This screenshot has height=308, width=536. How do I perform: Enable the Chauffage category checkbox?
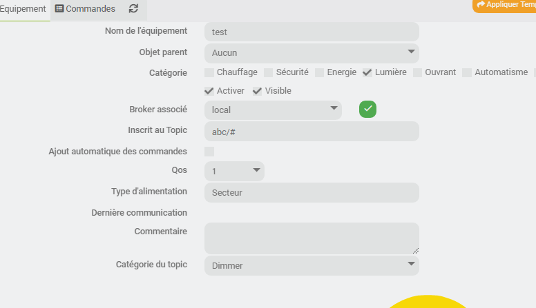click(x=209, y=72)
